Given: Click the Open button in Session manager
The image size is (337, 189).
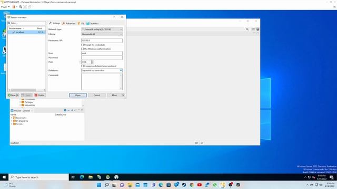Looking at the screenshot, I should 78,95.
